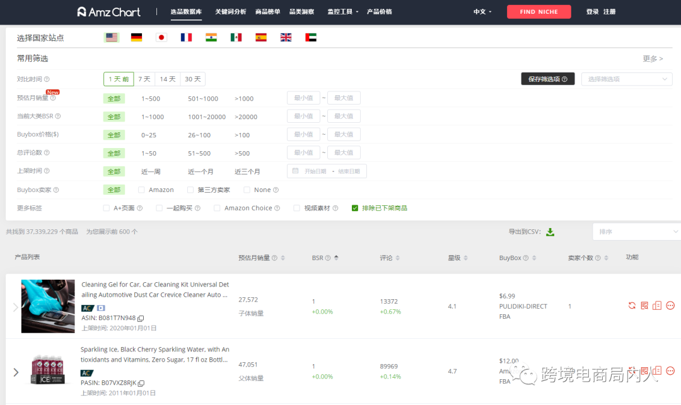Open the 中文 language dropdown
Viewport: 681px width, 405px height.
pos(482,12)
